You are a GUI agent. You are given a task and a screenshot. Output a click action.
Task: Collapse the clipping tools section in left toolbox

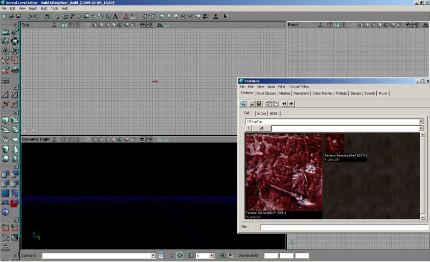16,87
